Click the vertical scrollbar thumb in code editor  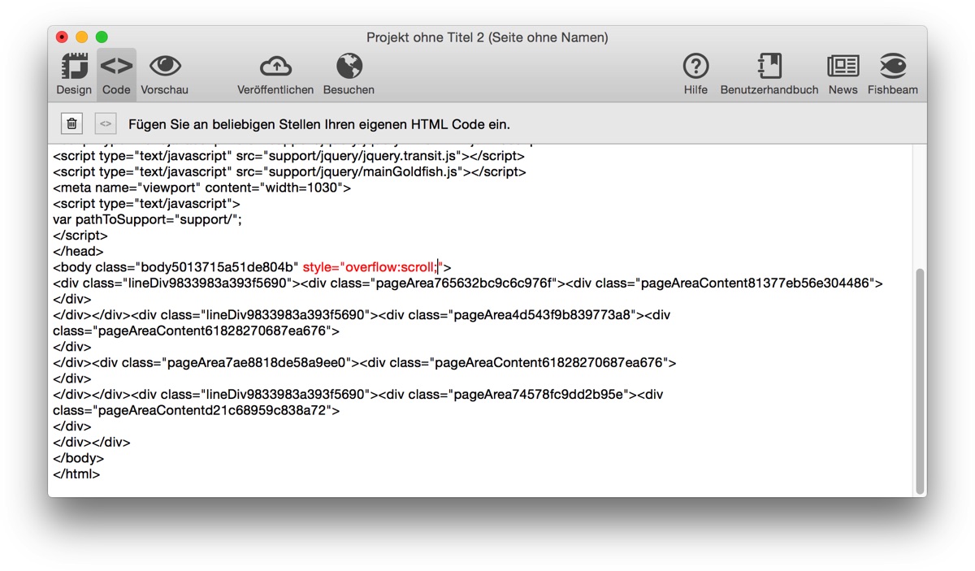coord(920,381)
